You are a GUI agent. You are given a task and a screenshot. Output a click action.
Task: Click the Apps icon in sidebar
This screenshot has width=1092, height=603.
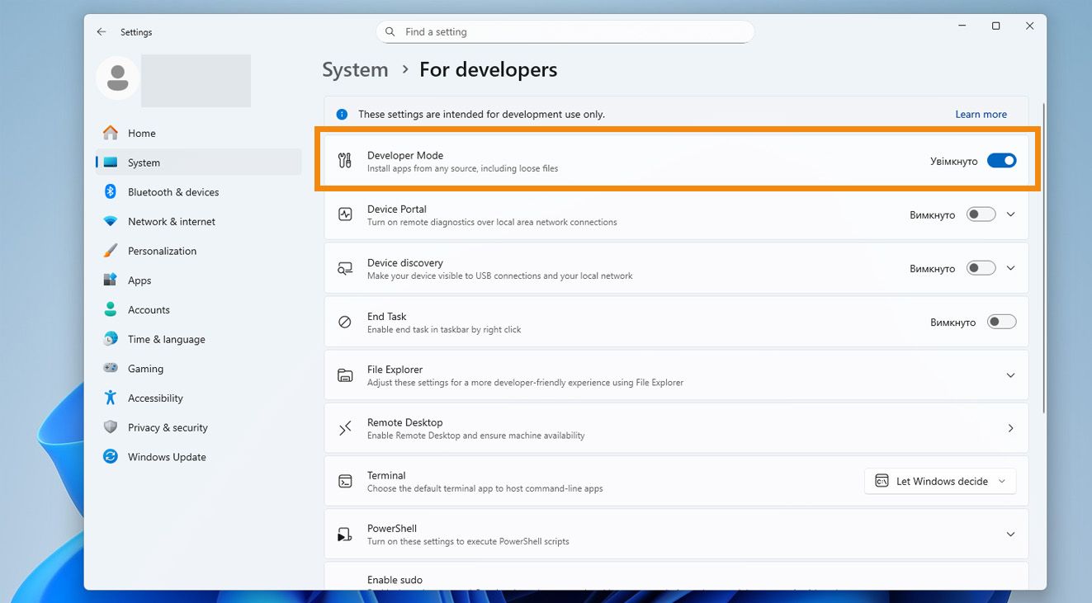click(110, 280)
